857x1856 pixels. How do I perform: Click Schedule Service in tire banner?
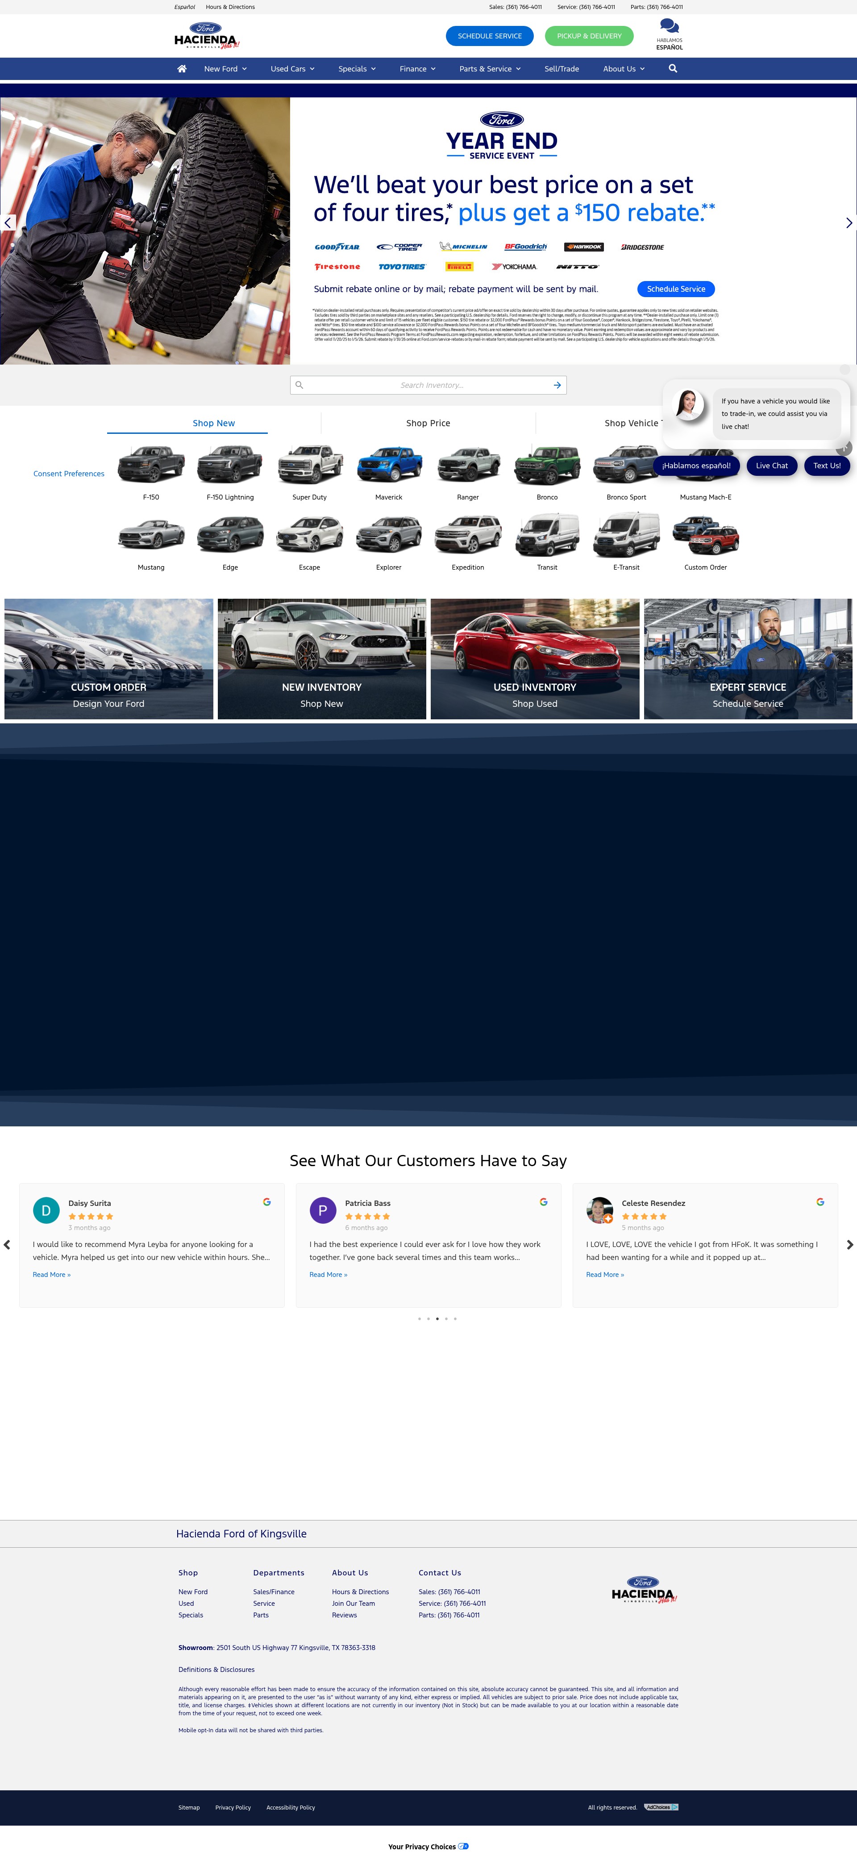coord(676,289)
